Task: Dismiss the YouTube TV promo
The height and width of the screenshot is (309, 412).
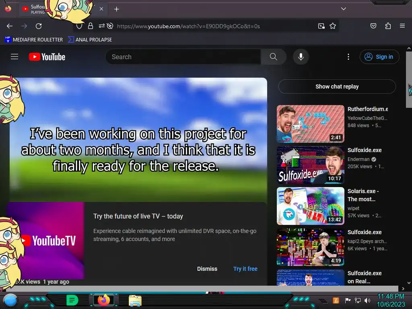Action: coord(207,269)
